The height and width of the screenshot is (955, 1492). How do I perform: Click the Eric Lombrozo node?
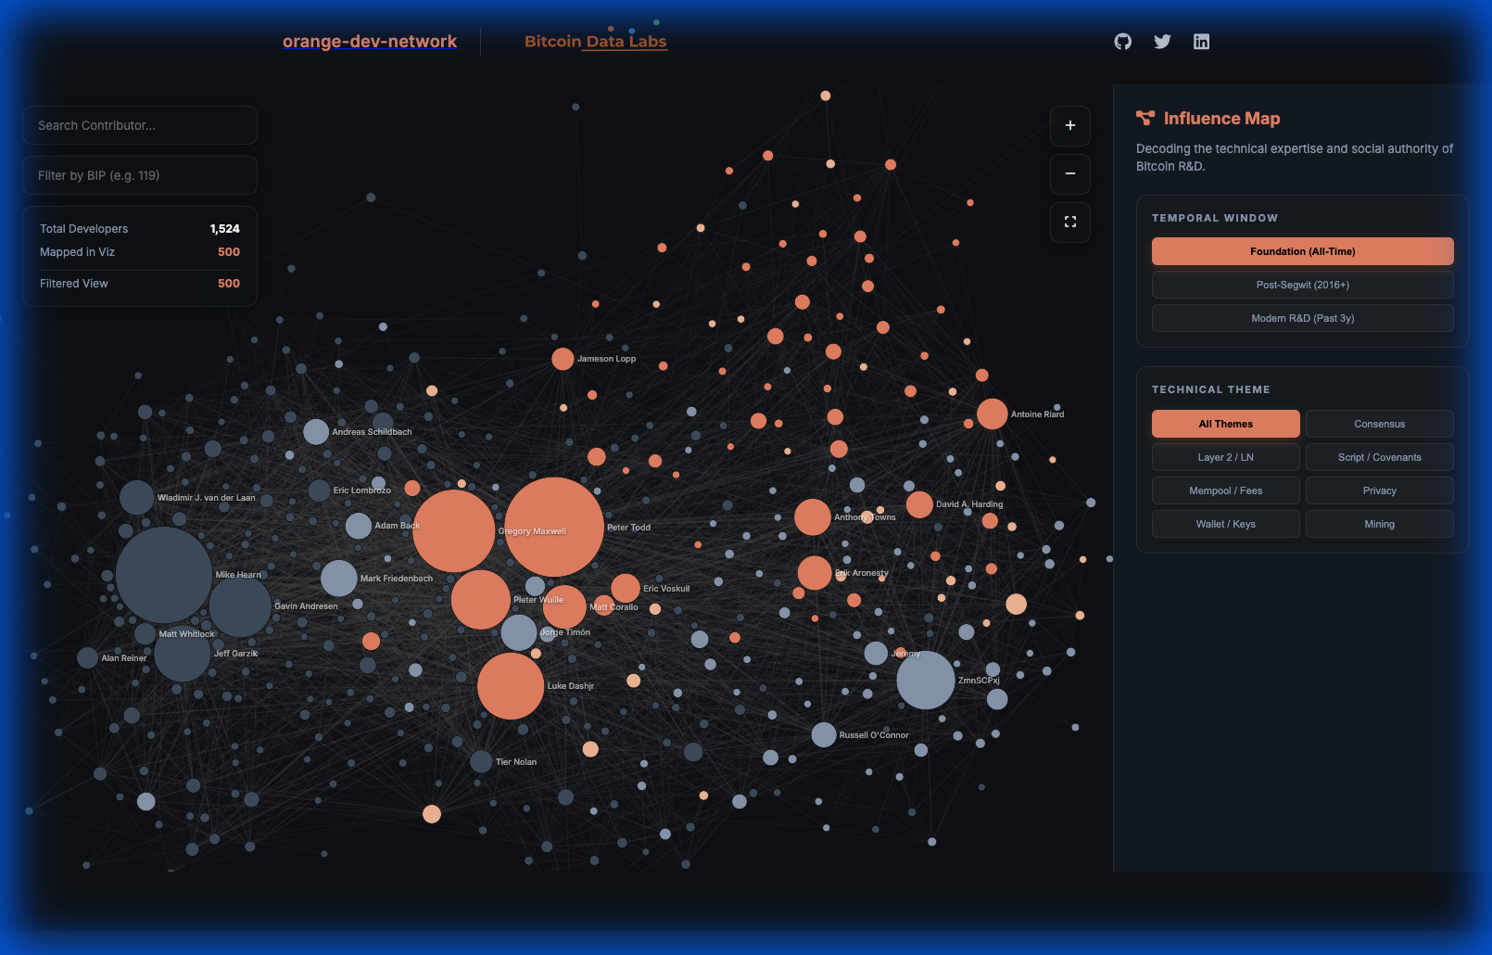(x=319, y=490)
